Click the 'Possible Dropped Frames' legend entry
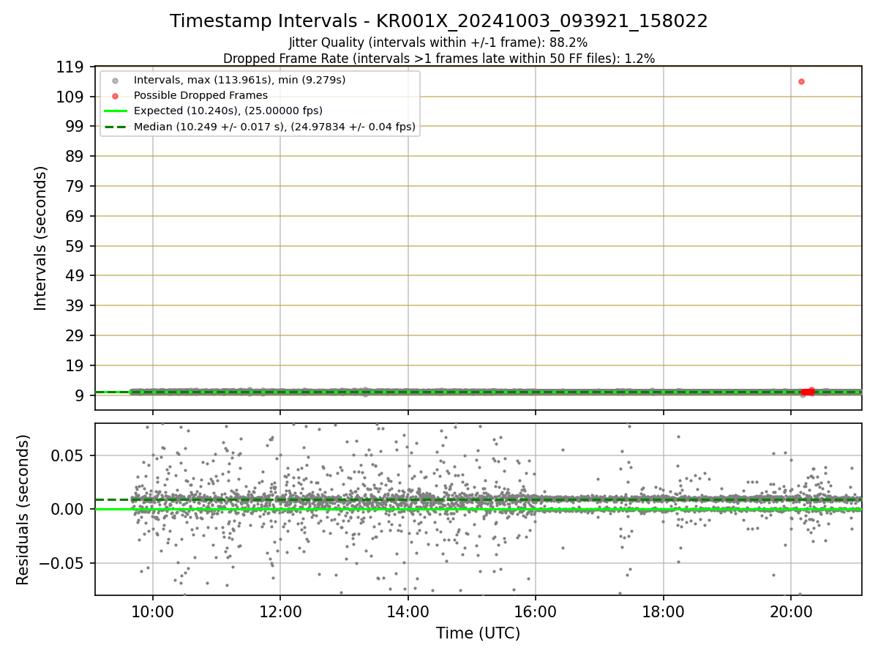Screen dimensions: 878x659 click(200, 95)
